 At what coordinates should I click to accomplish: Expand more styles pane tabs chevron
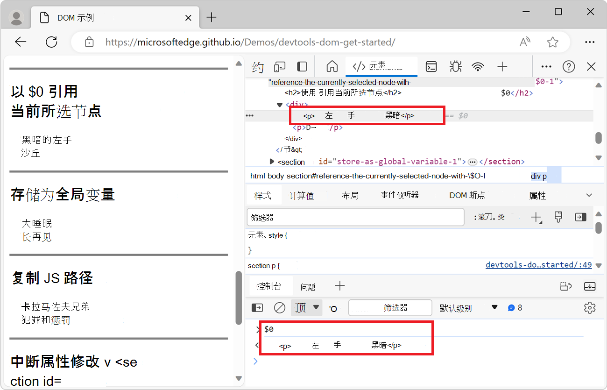(x=589, y=195)
